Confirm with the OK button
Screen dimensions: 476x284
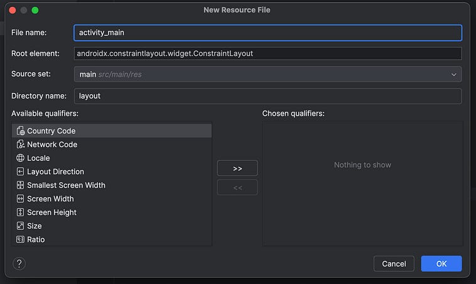tap(441, 264)
